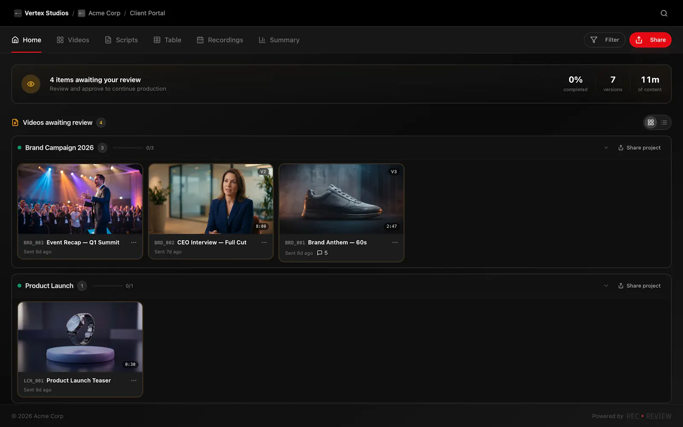Viewport: 683px width, 427px height.
Task: Open the Recordings tab
Action: 220,40
